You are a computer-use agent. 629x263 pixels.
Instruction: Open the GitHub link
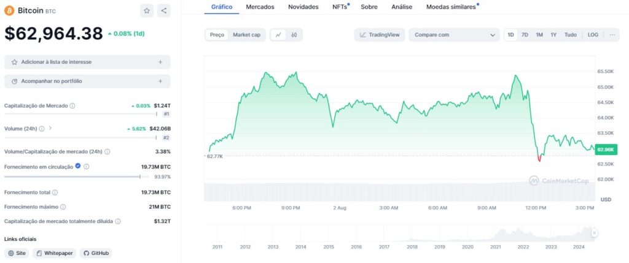point(95,253)
